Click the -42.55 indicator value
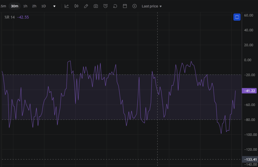 tap(23, 17)
